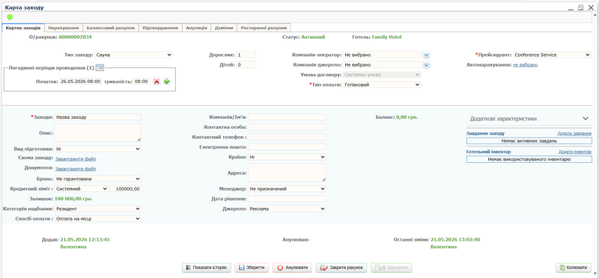Close the Карта заходу window
This screenshot has width=599, height=278.
click(x=591, y=7)
